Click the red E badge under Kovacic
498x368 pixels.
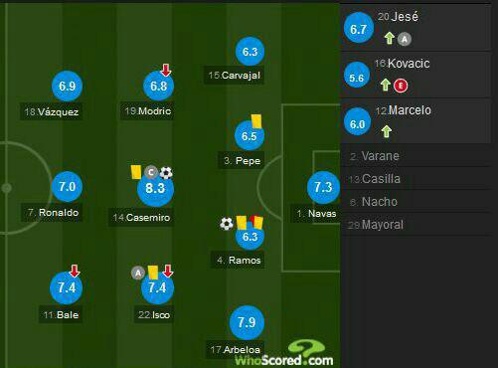coord(401,86)
